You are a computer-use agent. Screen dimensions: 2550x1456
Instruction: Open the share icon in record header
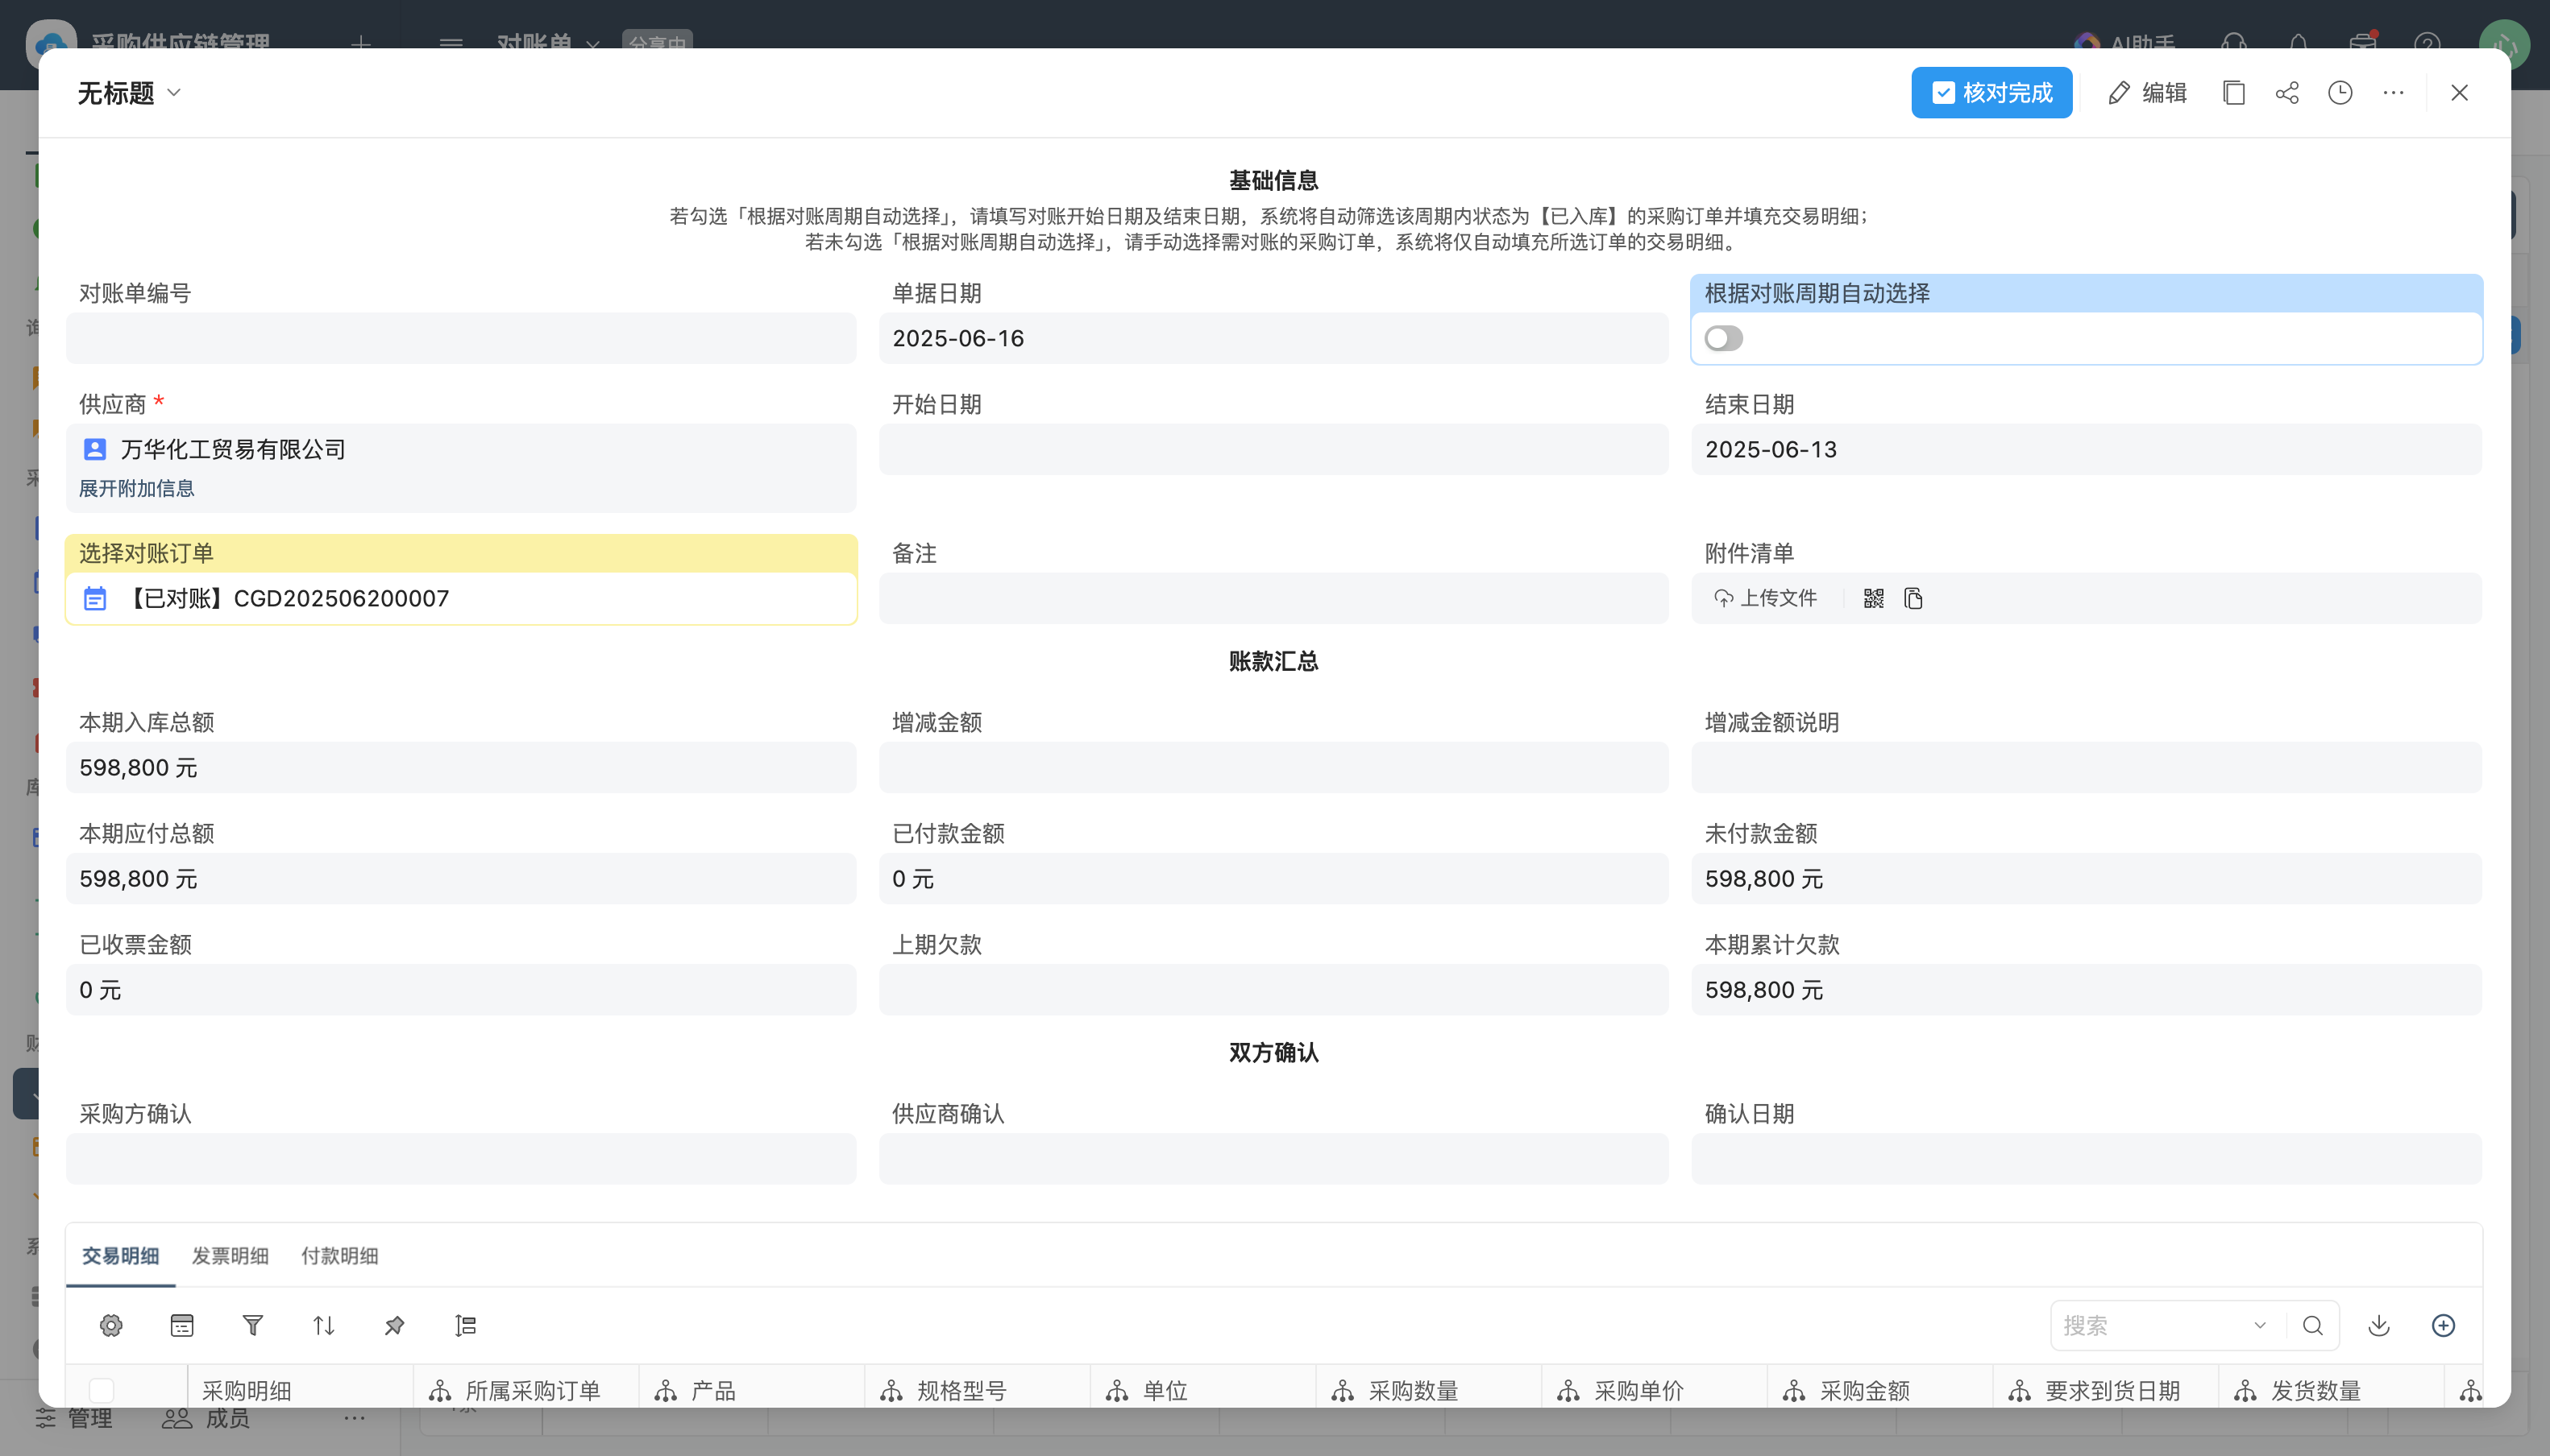click(x=2286, y=93)
